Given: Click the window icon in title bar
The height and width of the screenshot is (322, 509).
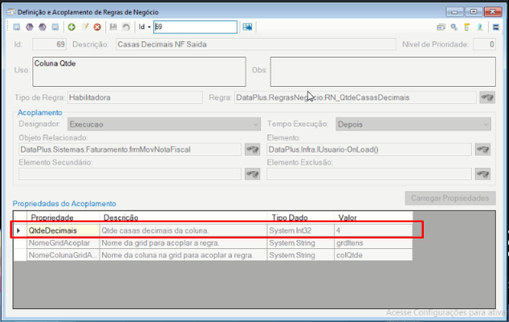Looking at the screenshot, I should coord(11,12).
